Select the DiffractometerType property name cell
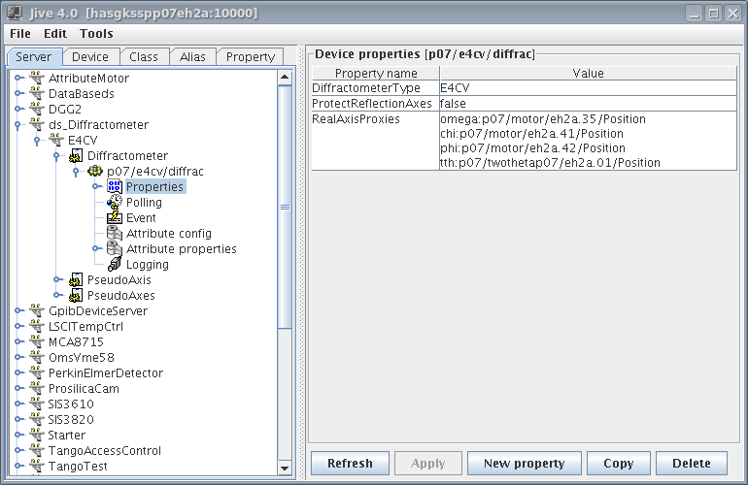This screenshot has height=485, width=748. 375,88
